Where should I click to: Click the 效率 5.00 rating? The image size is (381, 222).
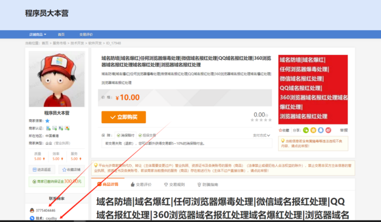57,156
